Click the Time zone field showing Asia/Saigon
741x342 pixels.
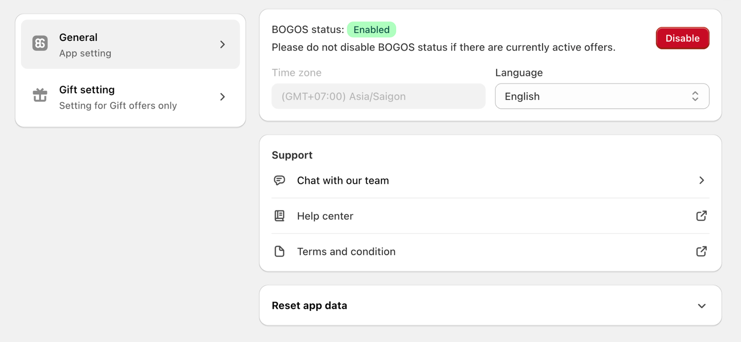click(x=378, y=96)
